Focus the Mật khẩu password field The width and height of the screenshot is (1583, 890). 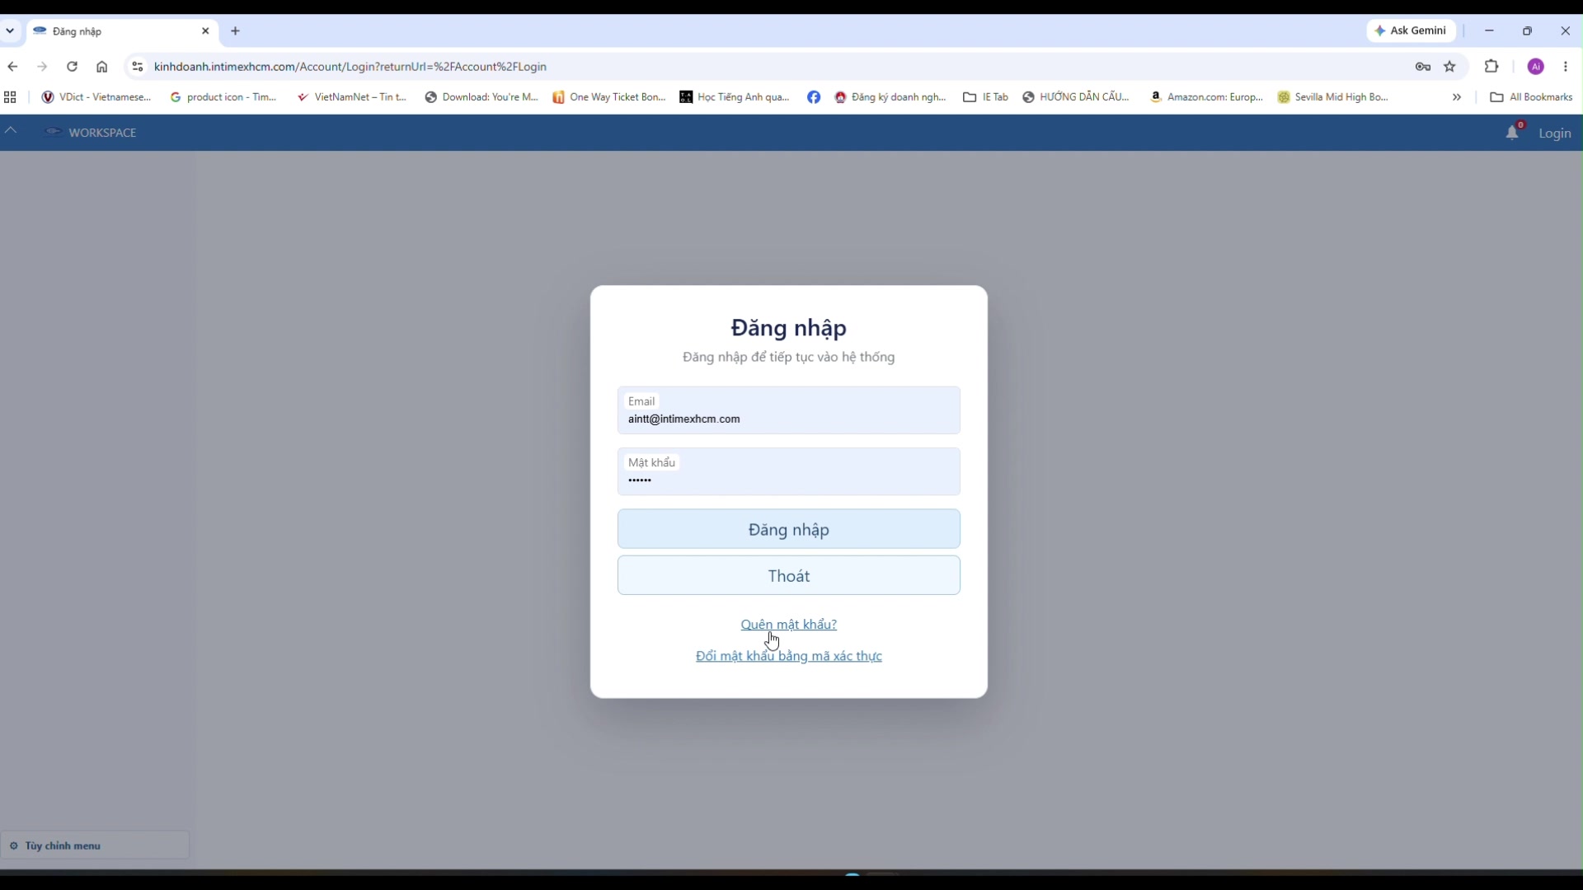[x=789, y=471]
